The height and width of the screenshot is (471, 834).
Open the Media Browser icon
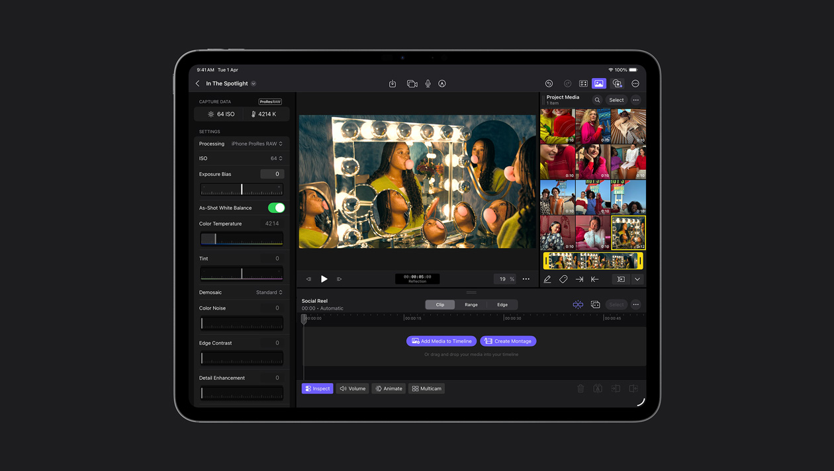click(599, 83)
